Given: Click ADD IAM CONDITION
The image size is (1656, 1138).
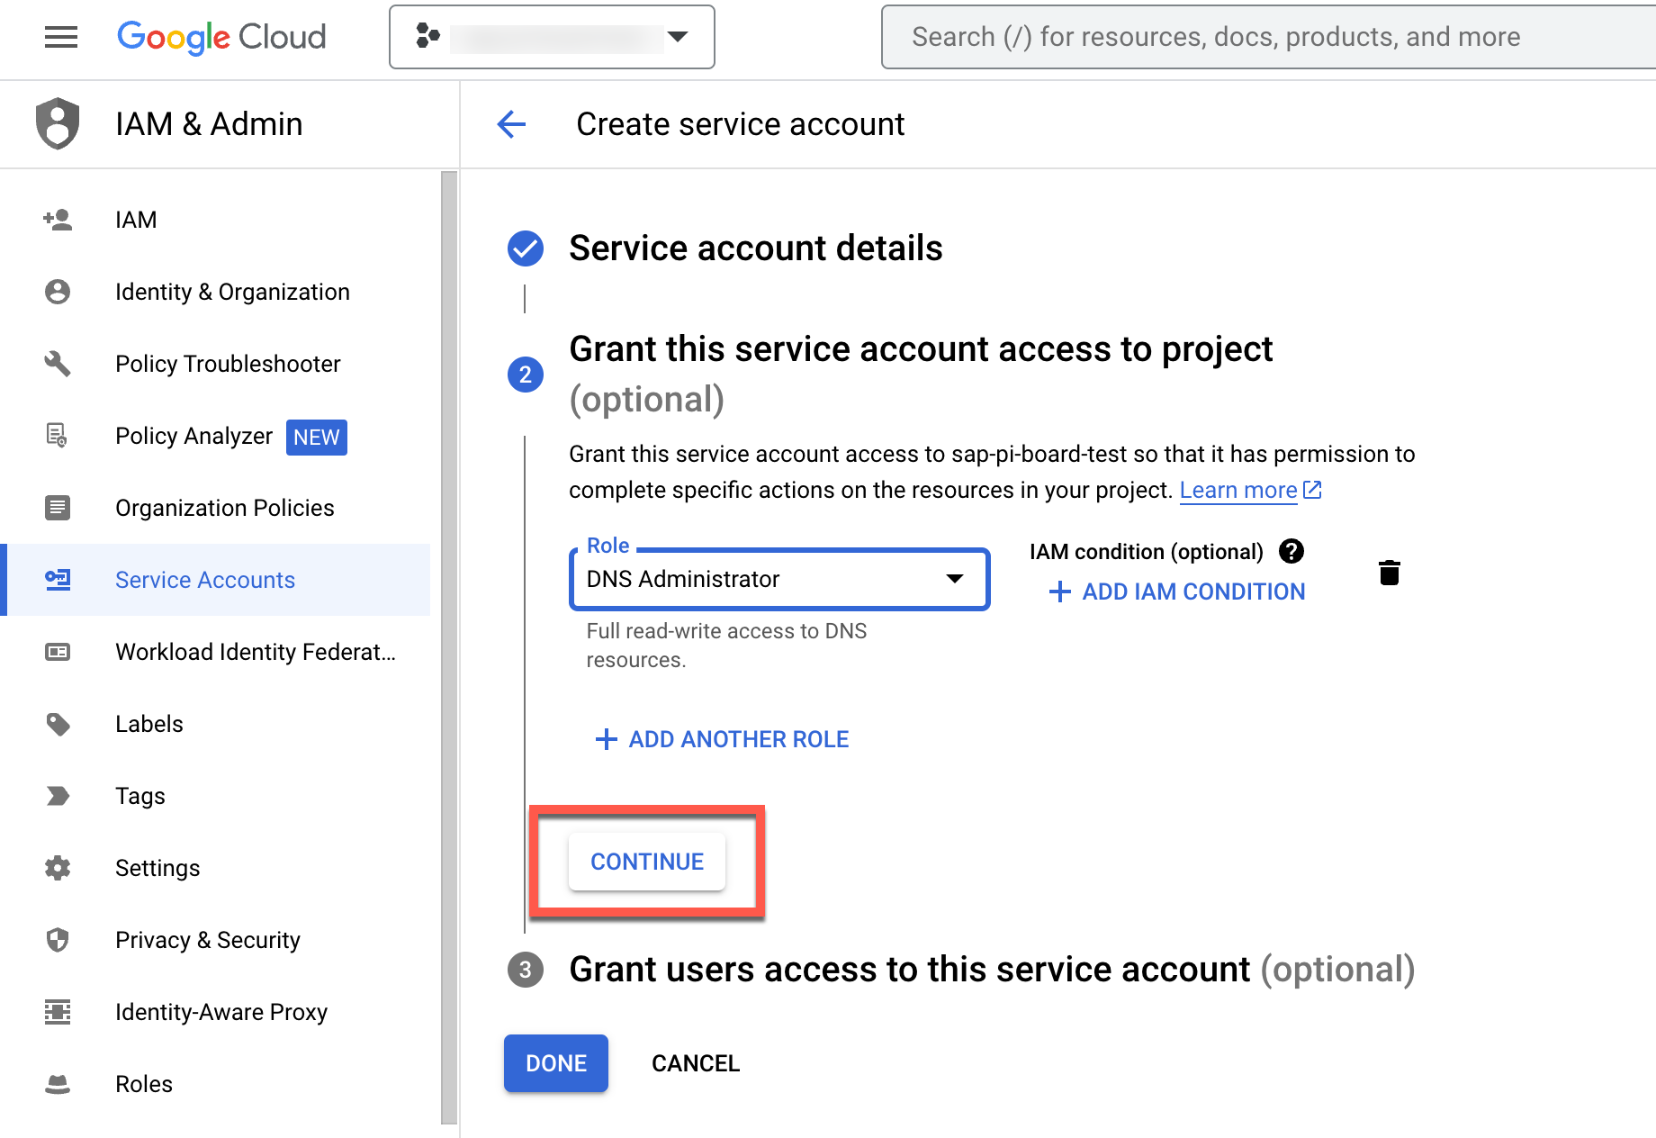Looking at the screenshot, I should 1177,592.
